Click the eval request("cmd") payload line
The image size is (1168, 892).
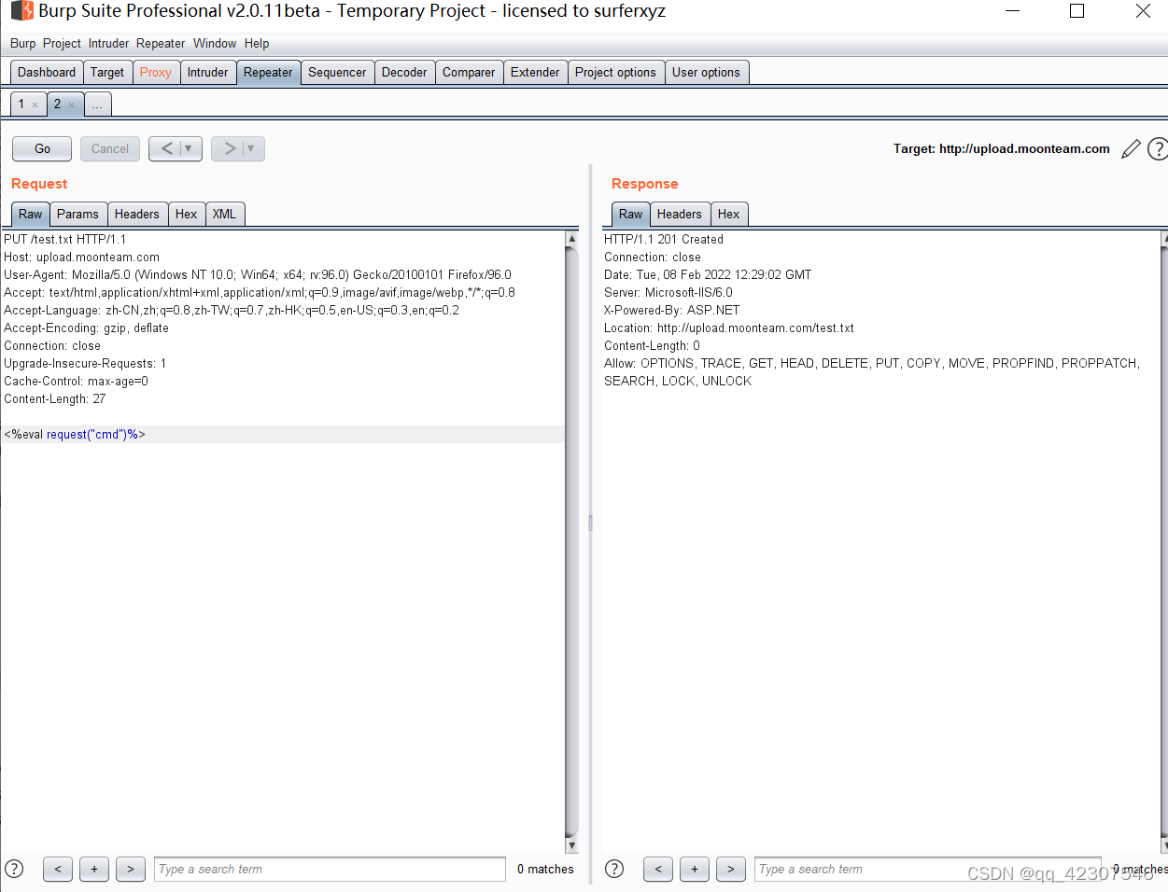tap(75, 435)
